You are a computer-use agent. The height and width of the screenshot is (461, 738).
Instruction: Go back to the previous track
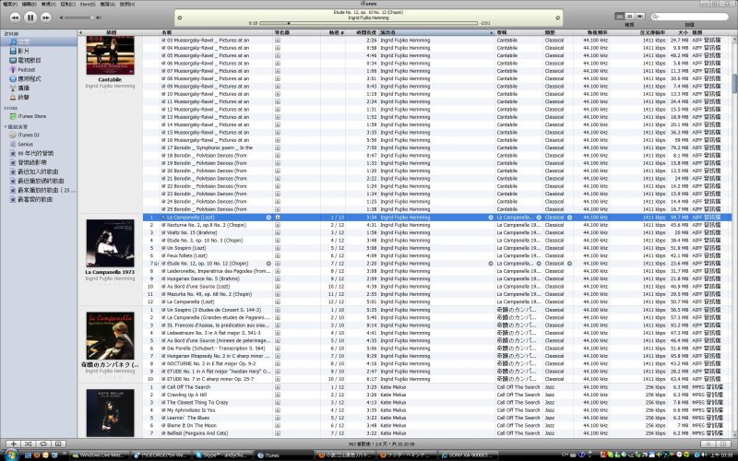click(x=13, y=17)
